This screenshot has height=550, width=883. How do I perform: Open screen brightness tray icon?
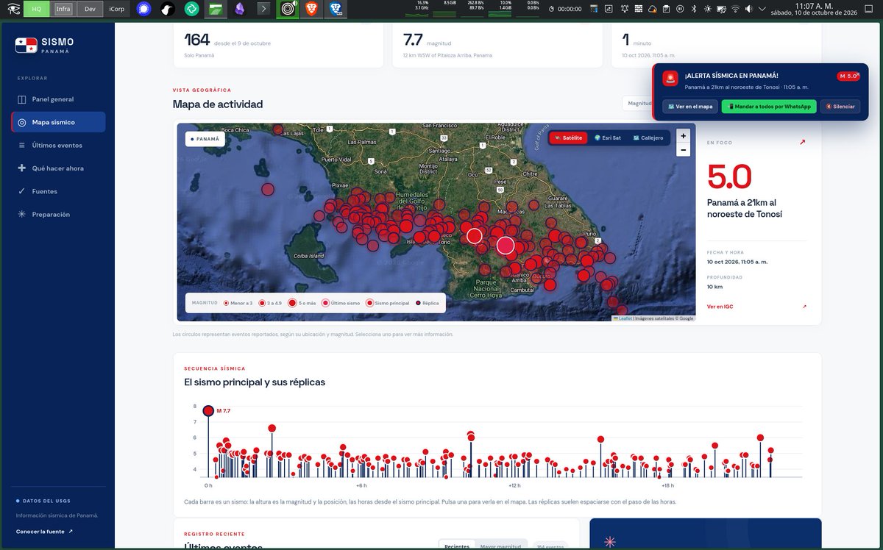708,9
